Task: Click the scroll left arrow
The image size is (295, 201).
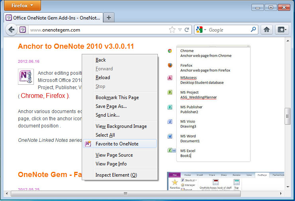Action: coord(7,193)
